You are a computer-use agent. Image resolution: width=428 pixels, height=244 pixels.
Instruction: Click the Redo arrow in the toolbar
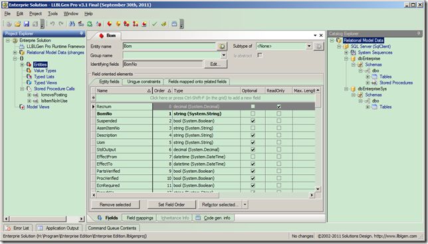(61, 24)
